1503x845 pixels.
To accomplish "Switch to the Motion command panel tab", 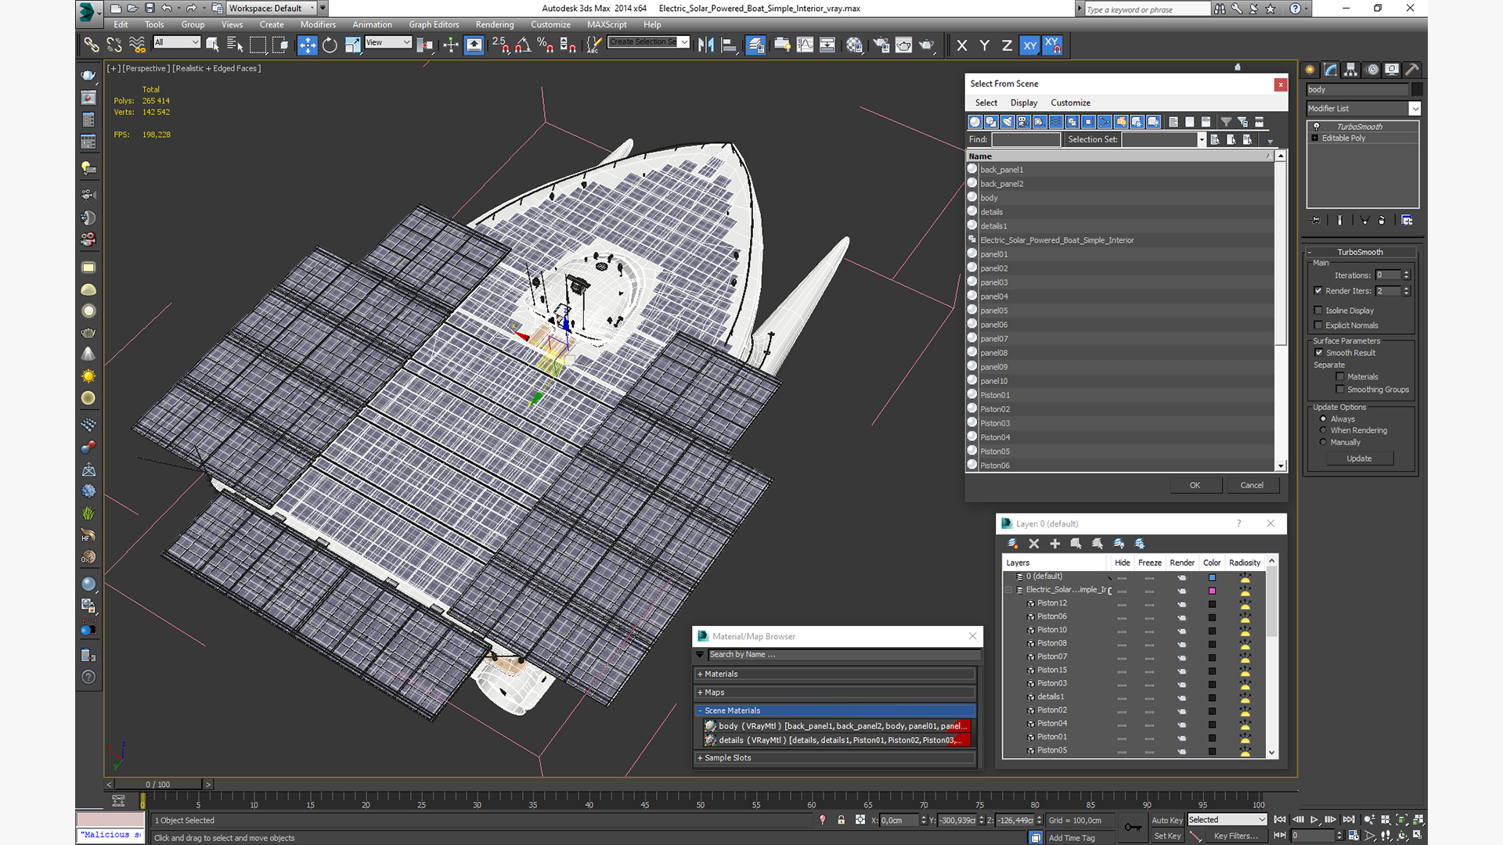I will click(x=1371, y=70).
